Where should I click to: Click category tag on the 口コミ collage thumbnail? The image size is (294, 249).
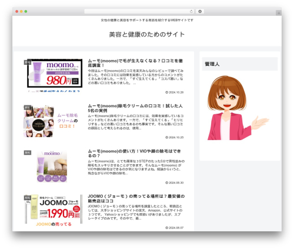(28, 107)
